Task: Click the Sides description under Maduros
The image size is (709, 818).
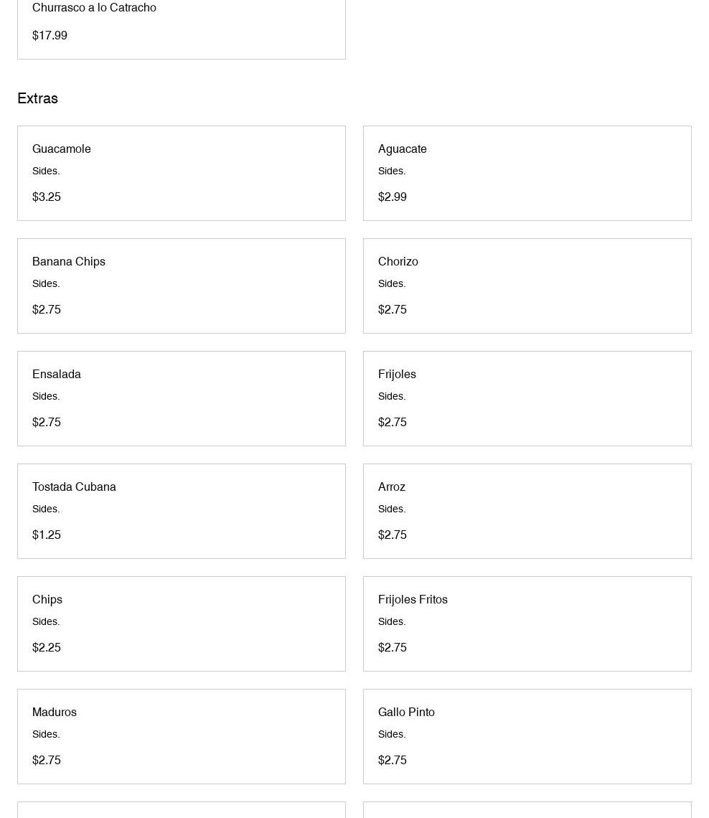Action: click(x=46, y=734)
